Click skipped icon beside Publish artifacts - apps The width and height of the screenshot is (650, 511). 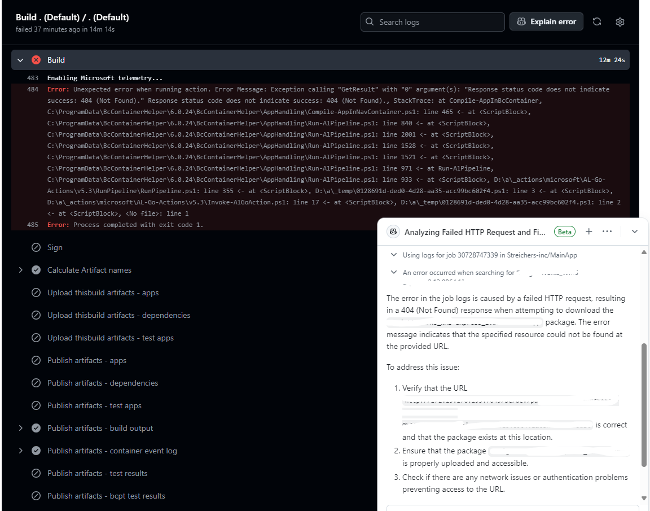(x=36, y=360)
